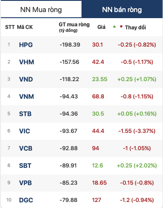Image resolution: width=163 pixels, height=208 pixels.
Task: Open the VPB stock ticker link
Action: [x=25, y=183]
